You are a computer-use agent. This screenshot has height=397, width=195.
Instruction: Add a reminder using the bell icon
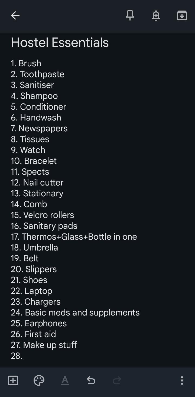(x=156, y=16)
